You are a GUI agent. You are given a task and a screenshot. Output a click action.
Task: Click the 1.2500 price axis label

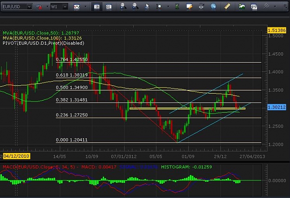click(276, 126)
